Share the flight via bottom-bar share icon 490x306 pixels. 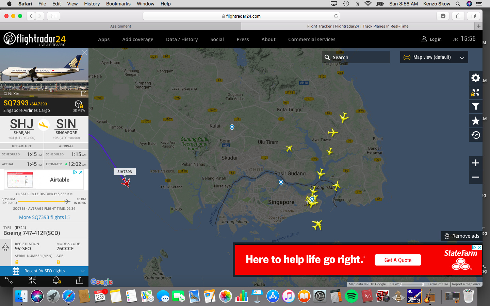point(80,280)
